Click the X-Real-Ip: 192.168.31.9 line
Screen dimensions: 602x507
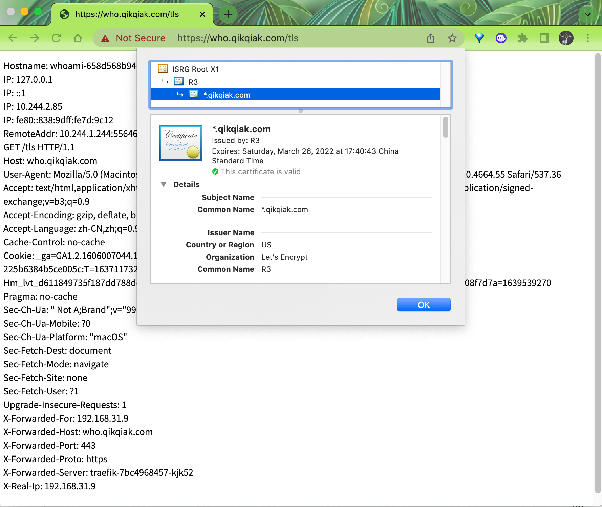[49, 486]
